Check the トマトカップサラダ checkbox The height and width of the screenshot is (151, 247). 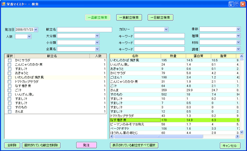(x=10, y=81)
